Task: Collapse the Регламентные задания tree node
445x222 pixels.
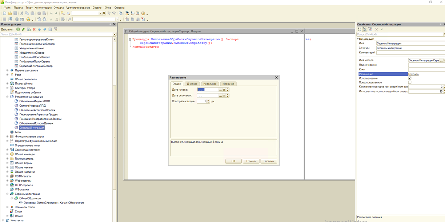Action: pyautogui.click(x=7, y=97)
